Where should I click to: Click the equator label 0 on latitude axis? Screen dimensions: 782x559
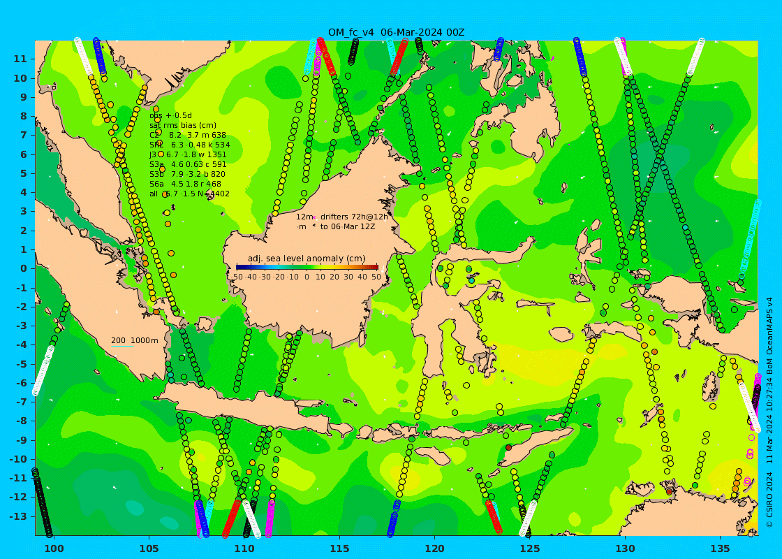pyautogui.click(x=24, y=268)
